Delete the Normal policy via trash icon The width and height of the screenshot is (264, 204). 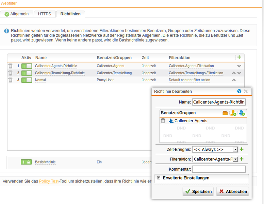tap(11, 80)
